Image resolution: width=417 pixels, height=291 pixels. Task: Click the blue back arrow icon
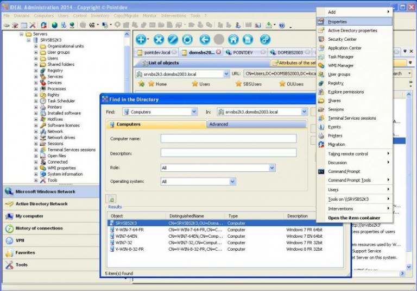tap(205, 39)
